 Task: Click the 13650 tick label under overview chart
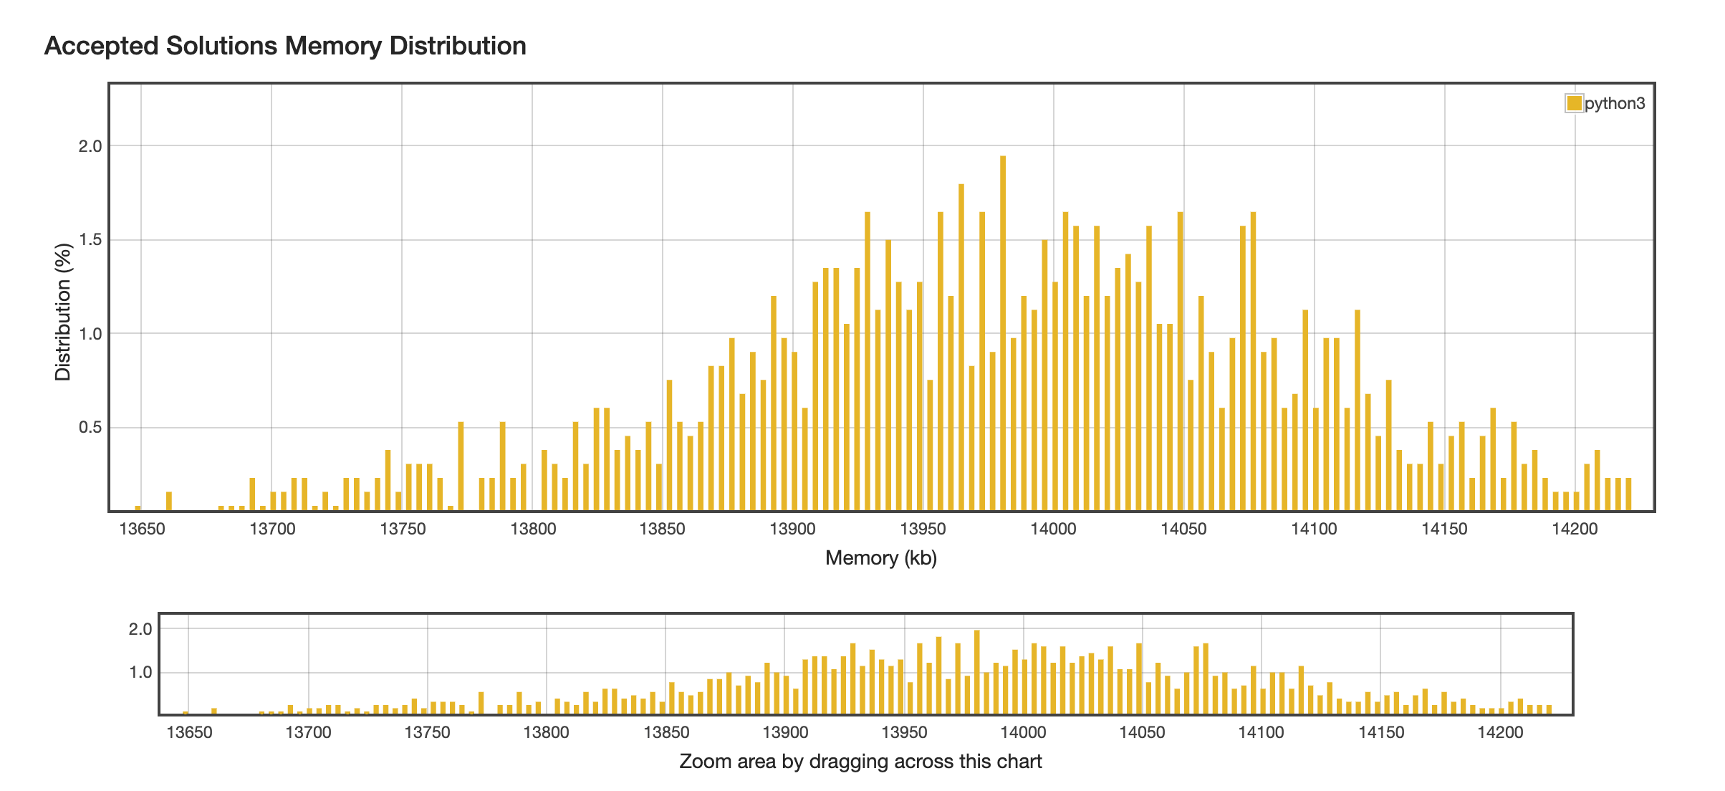click(189, 732)
